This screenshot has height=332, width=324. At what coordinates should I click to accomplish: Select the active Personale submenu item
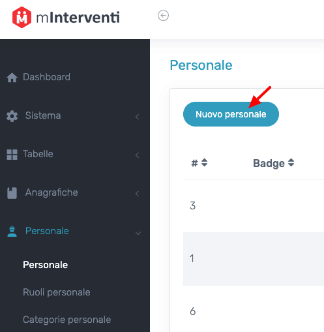tap(46, 265)
